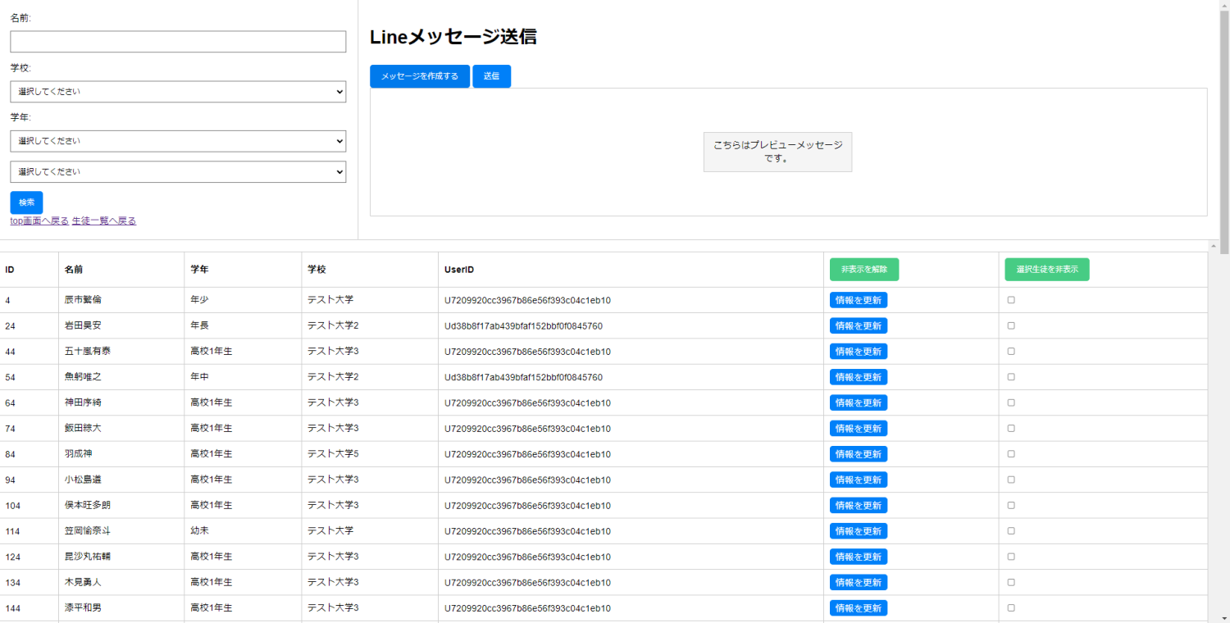Open the dropdown above the 検索 button
The height and width of the screenshot is (623, 1230).
[178, 172]
